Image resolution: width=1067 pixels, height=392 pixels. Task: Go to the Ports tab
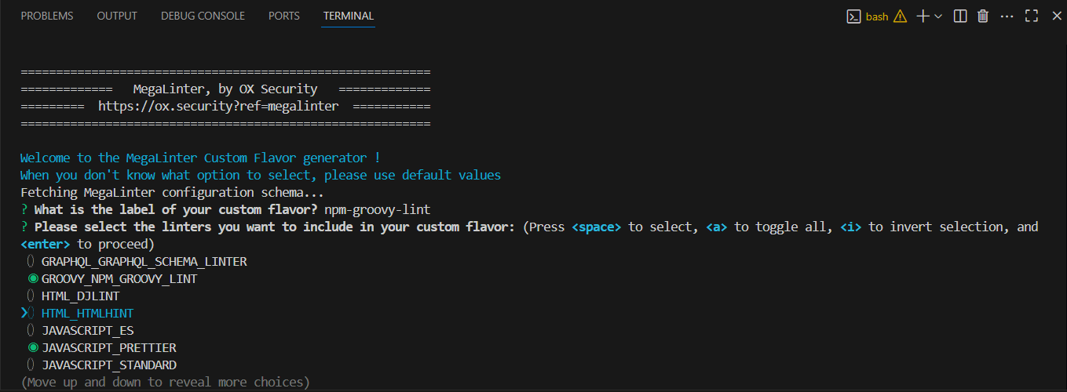283,16
